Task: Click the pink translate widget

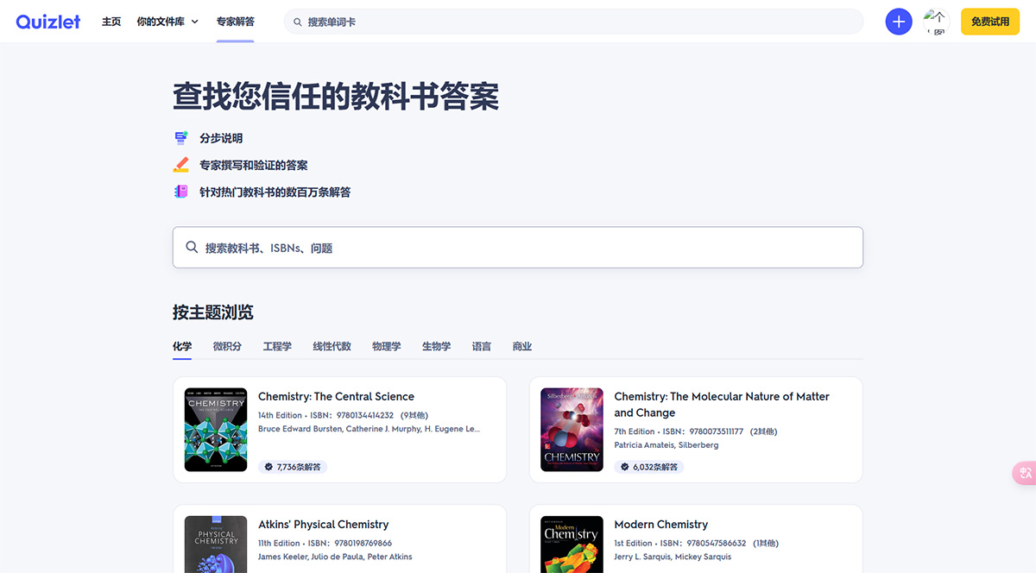Action: tap(1024, 473)
